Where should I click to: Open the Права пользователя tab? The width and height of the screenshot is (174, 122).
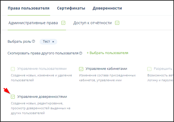click(29, 8)
